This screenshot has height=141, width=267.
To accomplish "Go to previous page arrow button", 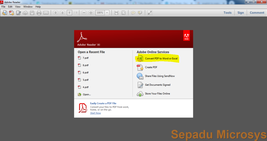I will point(56,13).
